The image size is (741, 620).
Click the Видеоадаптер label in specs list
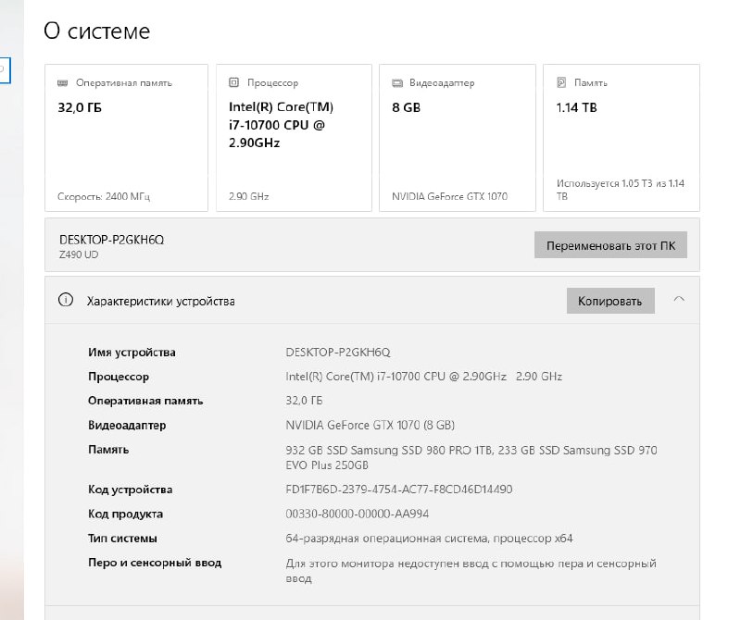pyautogui.click(x=127, y=426)
